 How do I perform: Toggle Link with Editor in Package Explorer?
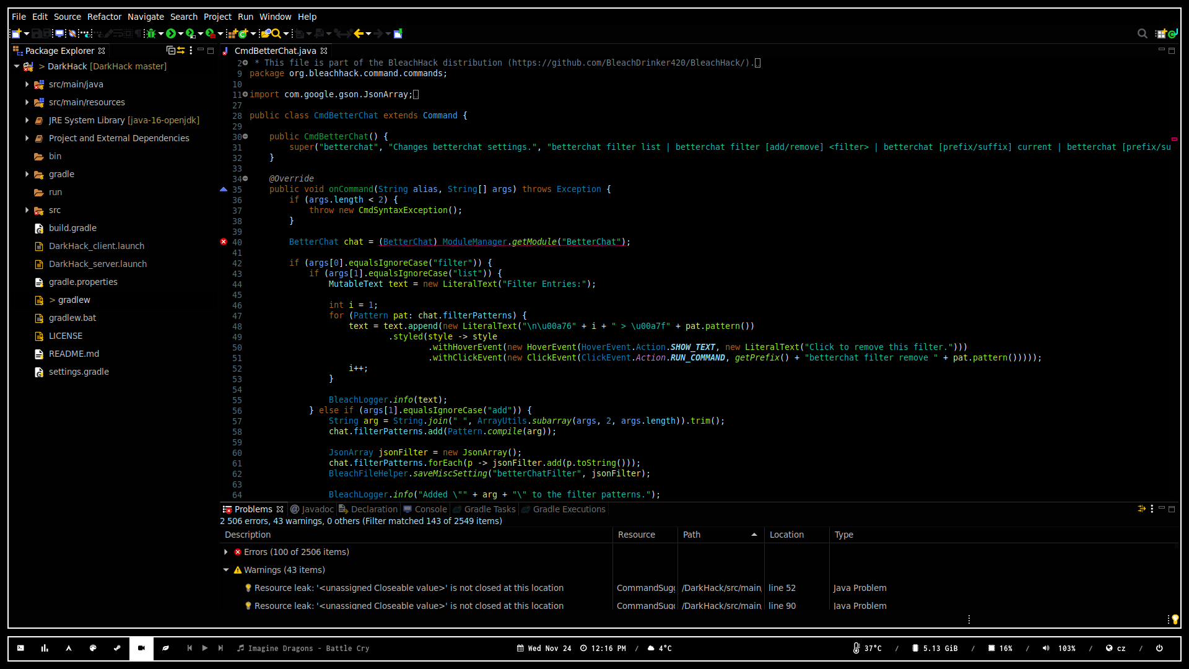(x=181, y=51)
